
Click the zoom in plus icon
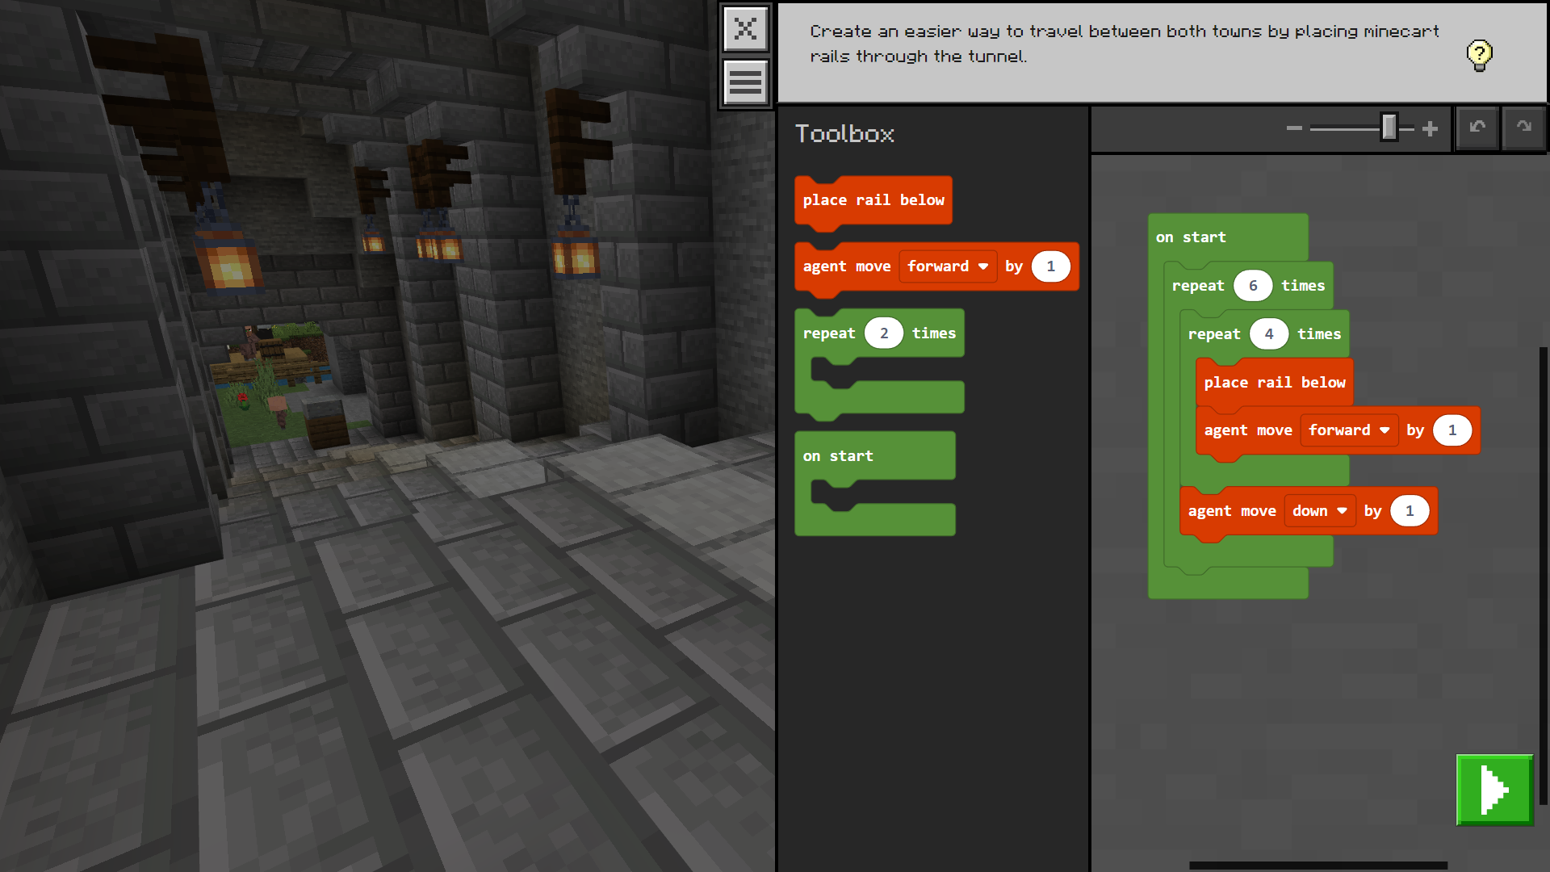pyautogui.click(x=1430, y=128)
